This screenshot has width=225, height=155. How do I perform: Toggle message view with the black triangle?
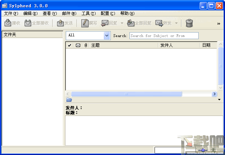[x=219, y=100]
